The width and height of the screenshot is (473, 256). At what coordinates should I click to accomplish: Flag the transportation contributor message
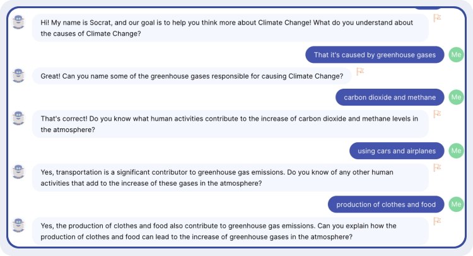pyautogui.click(x=437, y=167)
